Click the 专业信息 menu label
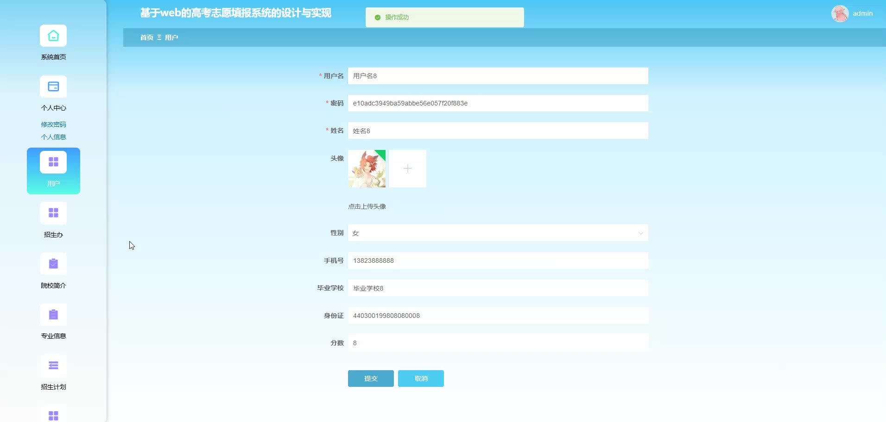The width and height of the screenshot is (886, 422). tap(53, 336)
